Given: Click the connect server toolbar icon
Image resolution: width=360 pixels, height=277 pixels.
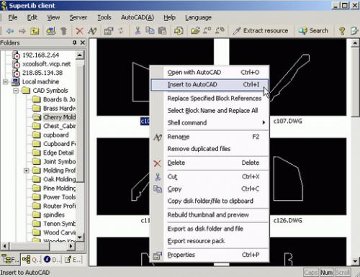Looking at the screenshot, I should click(x=51, y=31).
